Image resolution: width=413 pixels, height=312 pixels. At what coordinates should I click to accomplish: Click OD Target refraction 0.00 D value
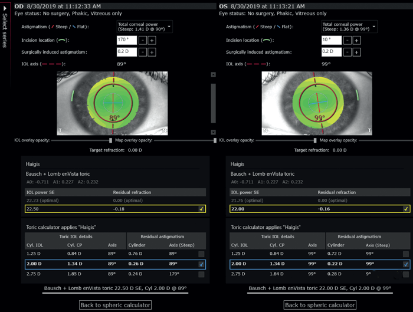click(135, 150)
